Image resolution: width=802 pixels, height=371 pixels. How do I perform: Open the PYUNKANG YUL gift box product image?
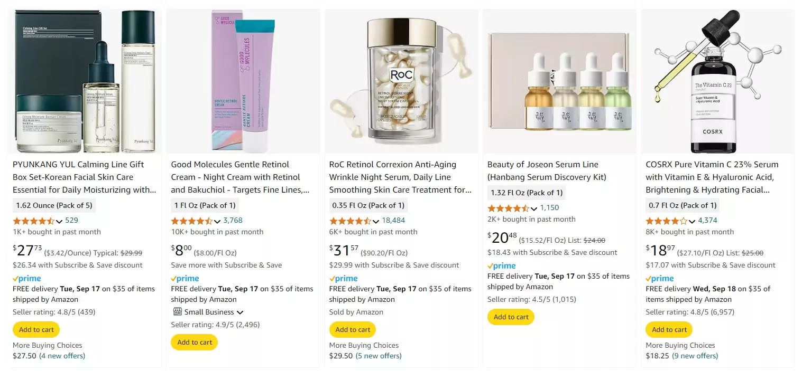pos(85,81)
